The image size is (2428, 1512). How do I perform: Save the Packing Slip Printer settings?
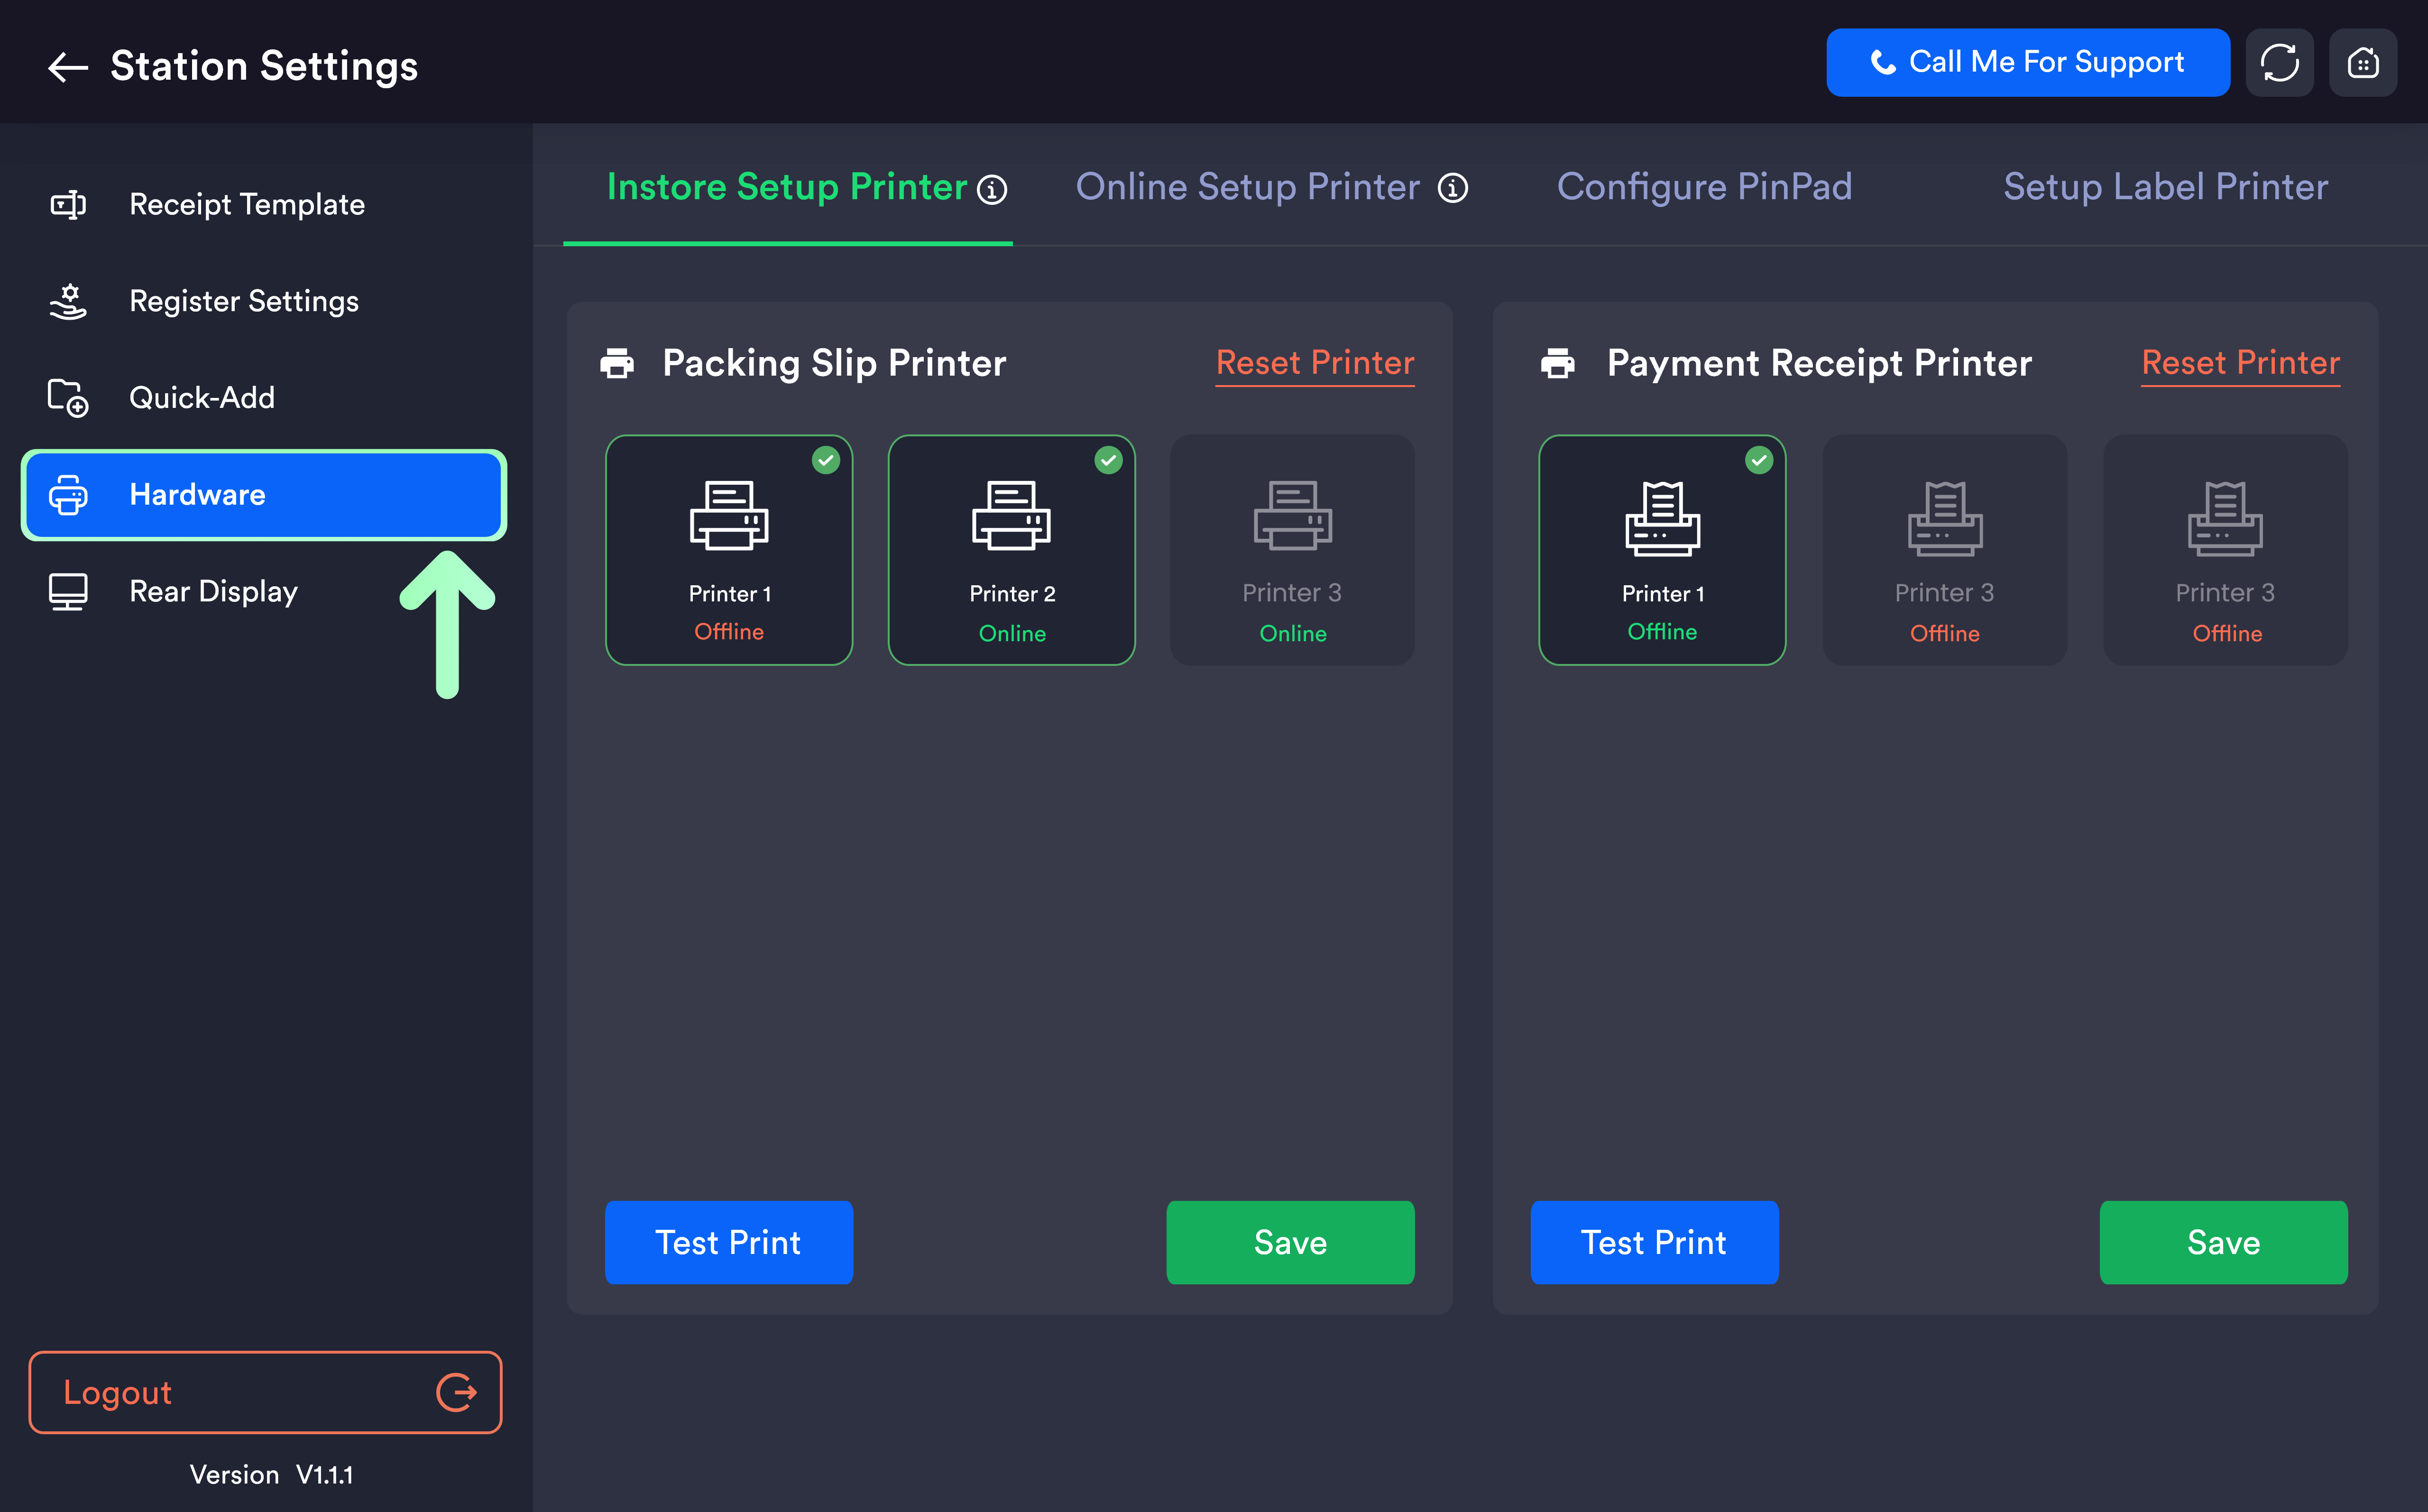[1289, 1242]
